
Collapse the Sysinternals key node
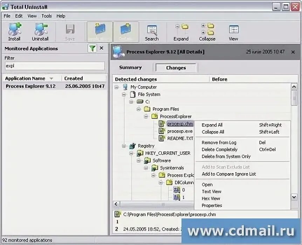click(x=146, y=168)
